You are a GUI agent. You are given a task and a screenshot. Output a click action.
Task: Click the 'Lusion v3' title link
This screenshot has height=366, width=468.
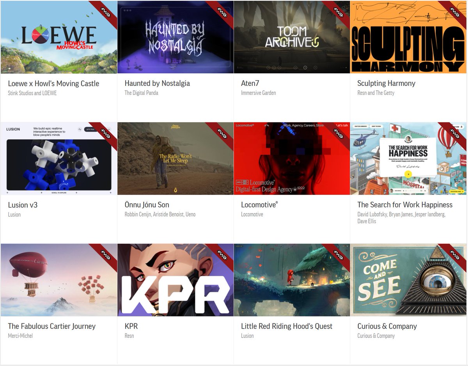pyautogui.click(x=23, y=205)
